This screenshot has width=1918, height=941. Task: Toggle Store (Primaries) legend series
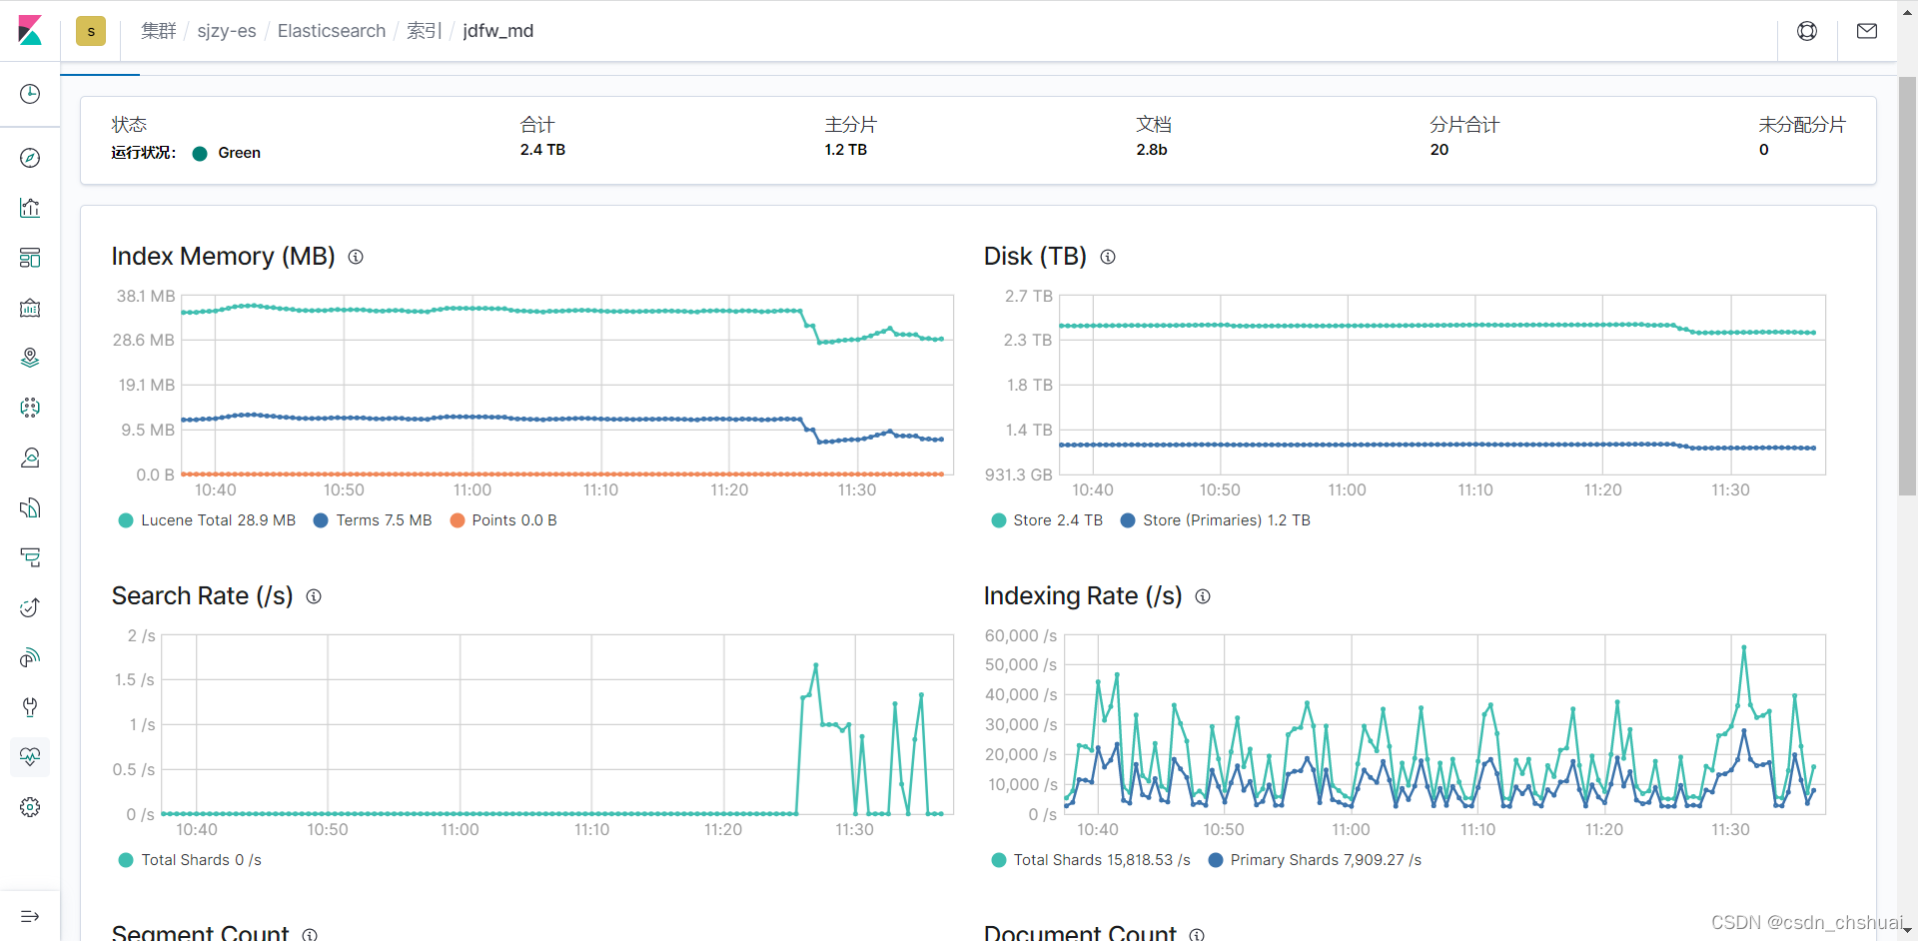1216,520
